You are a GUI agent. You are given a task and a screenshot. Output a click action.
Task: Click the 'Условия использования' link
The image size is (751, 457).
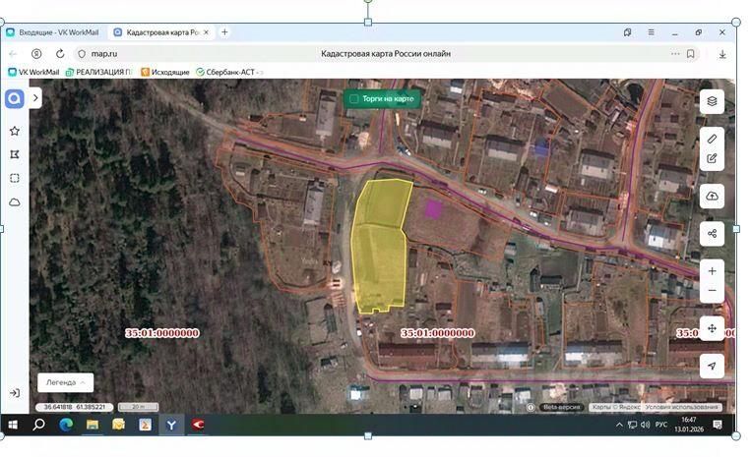681,407
